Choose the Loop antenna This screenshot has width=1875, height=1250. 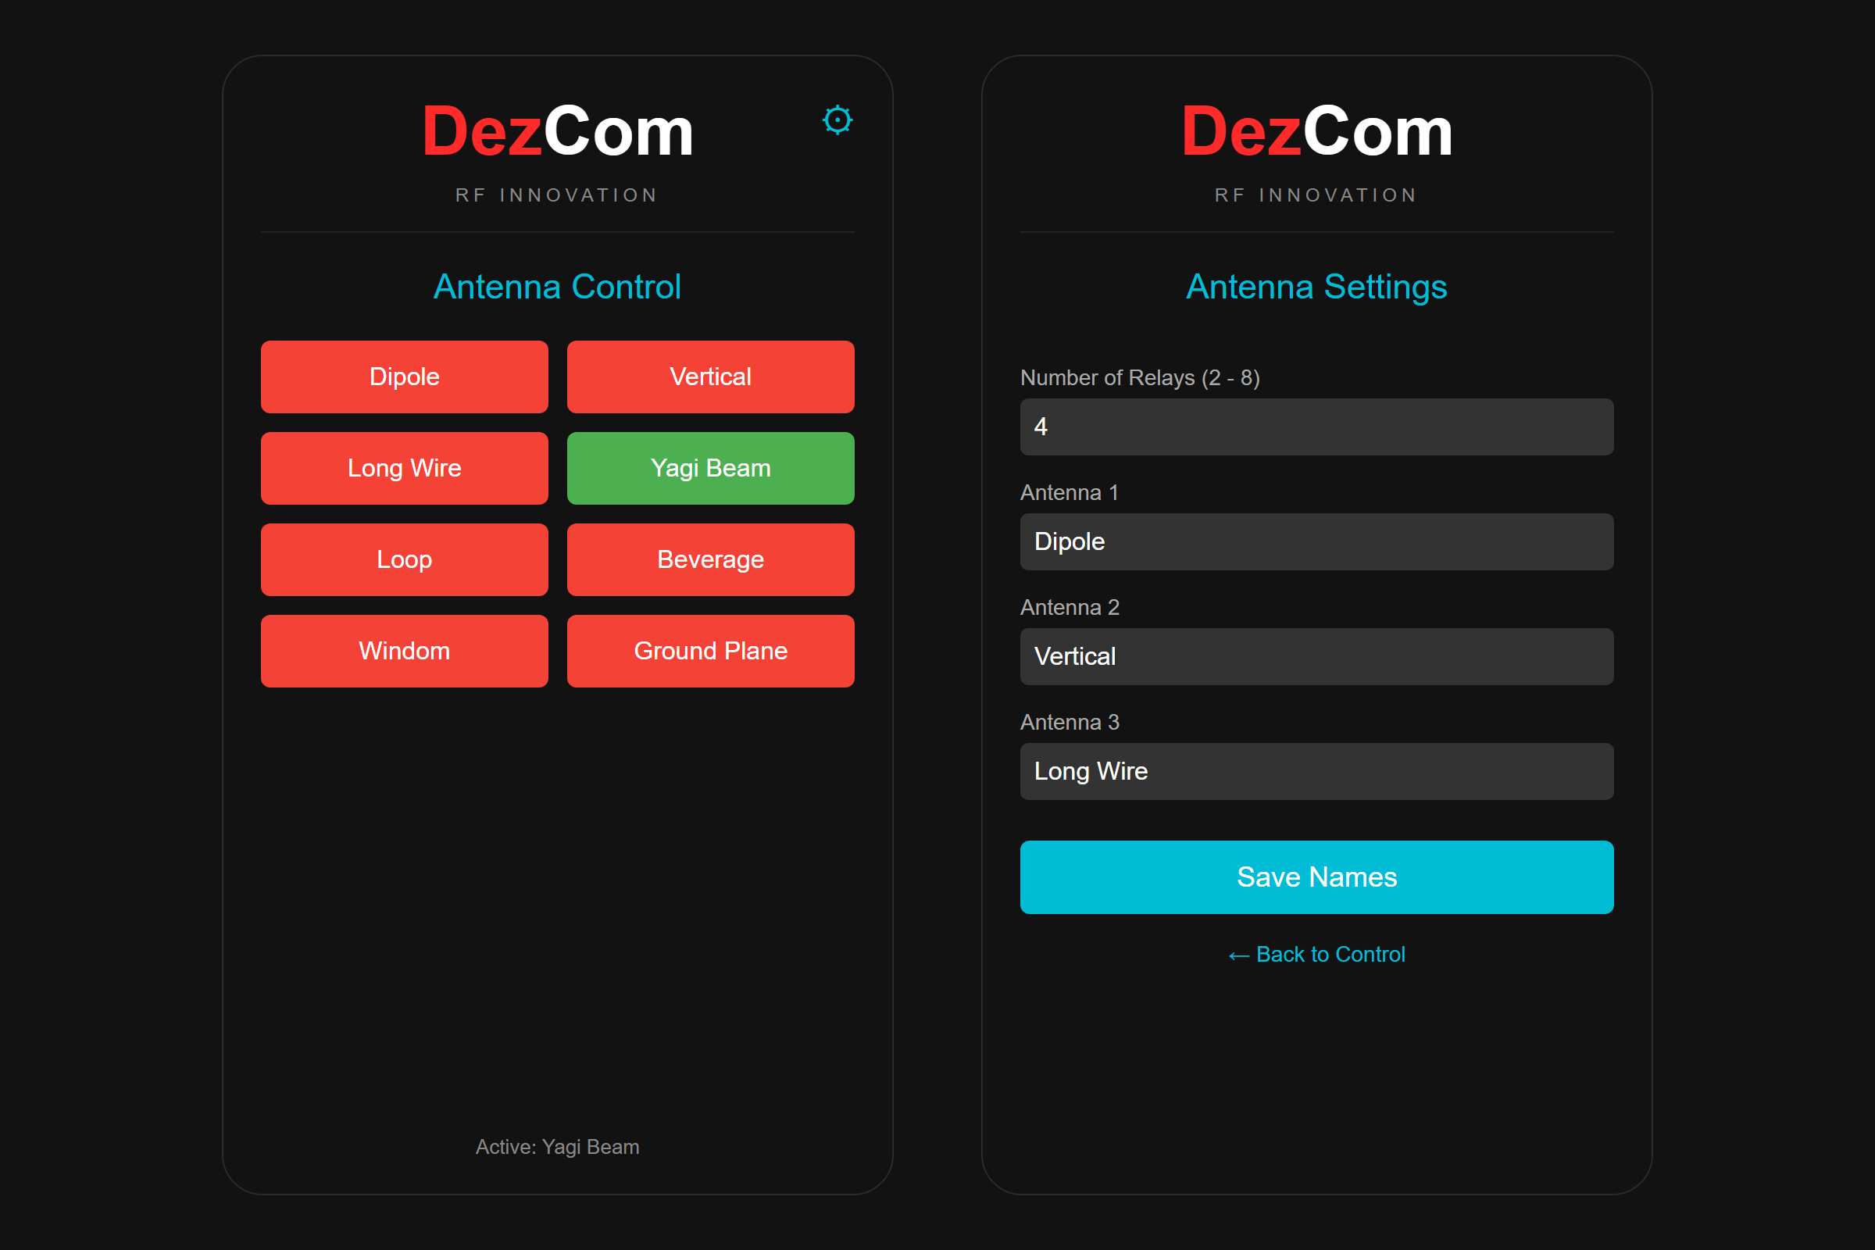pyautogui.click(x=404, y=559)
